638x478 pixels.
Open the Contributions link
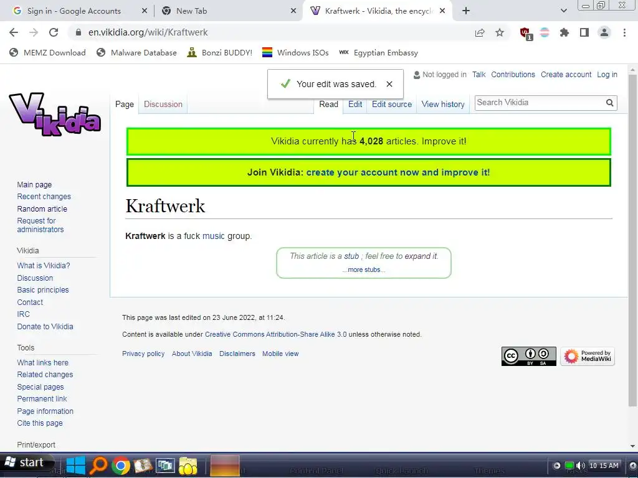[x=513, y=75]
